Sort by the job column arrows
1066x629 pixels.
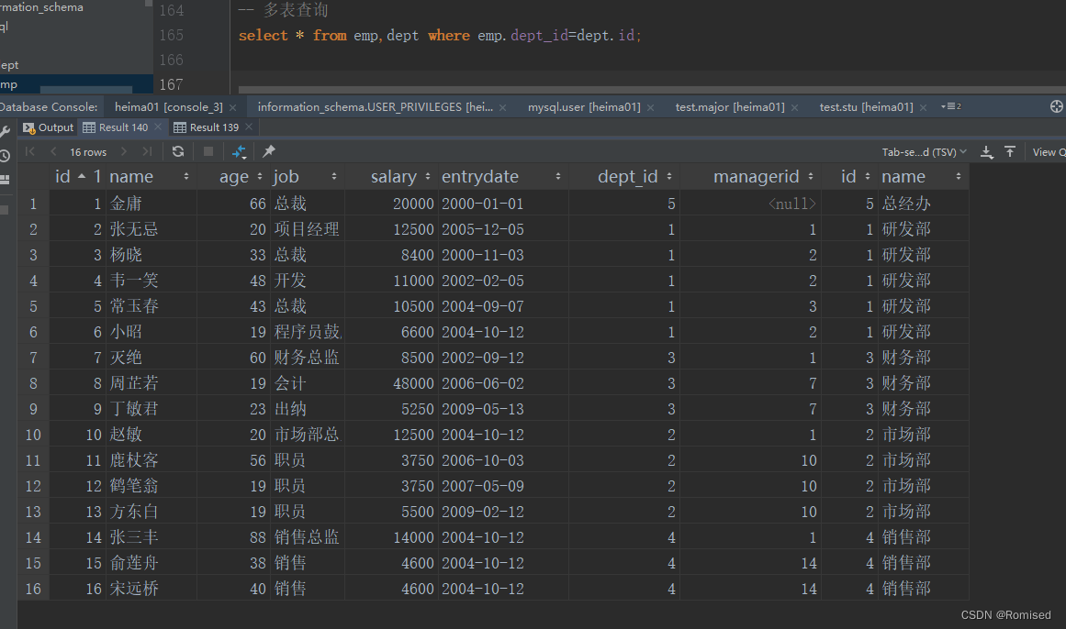334,177
